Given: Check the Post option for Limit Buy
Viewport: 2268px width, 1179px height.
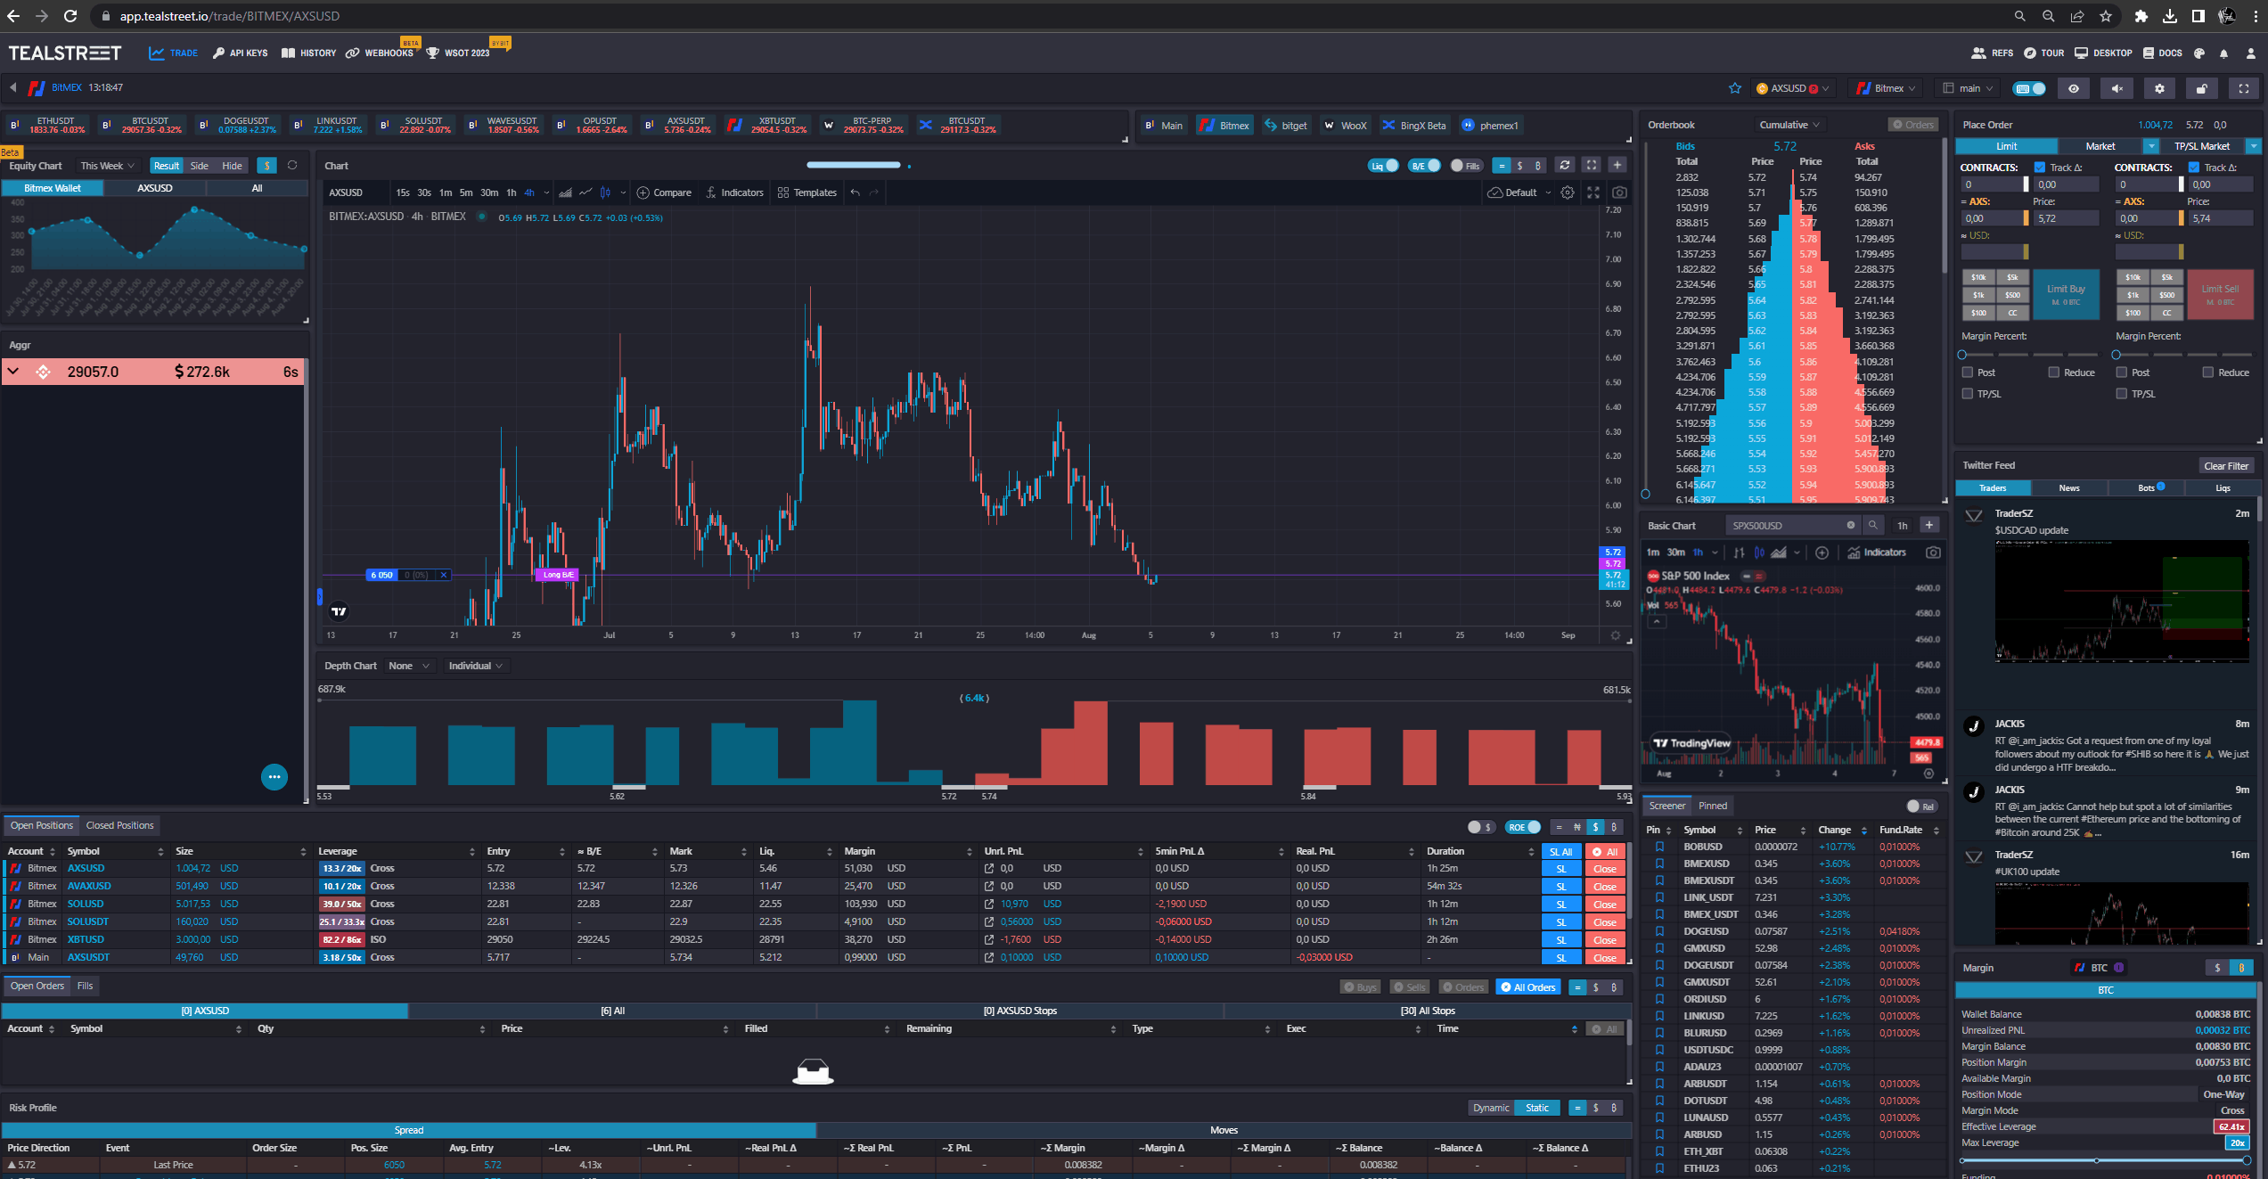Looking at the screenshot, I should point(1968,373).
